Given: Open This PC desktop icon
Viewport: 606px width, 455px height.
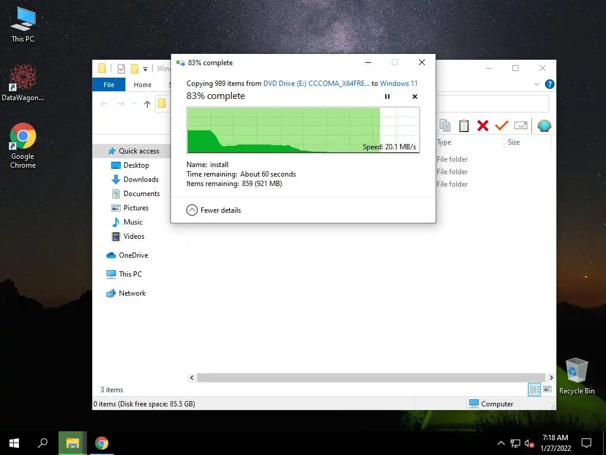Looking at the screenshot, I should click(23, 25).
